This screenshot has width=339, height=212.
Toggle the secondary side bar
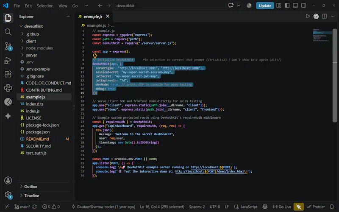(303, 6)
